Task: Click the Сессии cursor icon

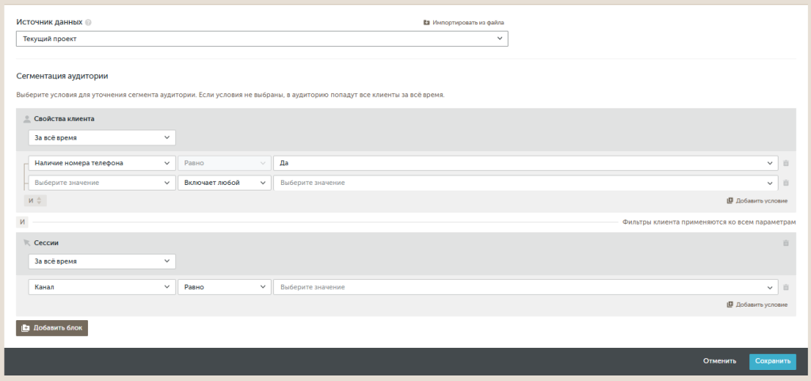Action: [27, 243]
